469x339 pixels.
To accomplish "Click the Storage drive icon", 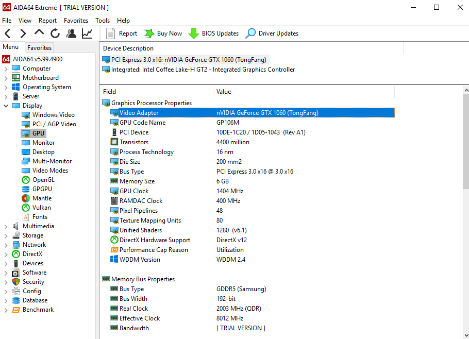I will tap(16, 235).
